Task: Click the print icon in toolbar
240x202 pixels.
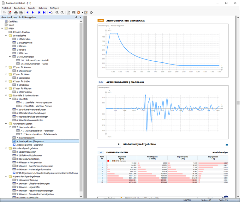Action: click(16, 12)
